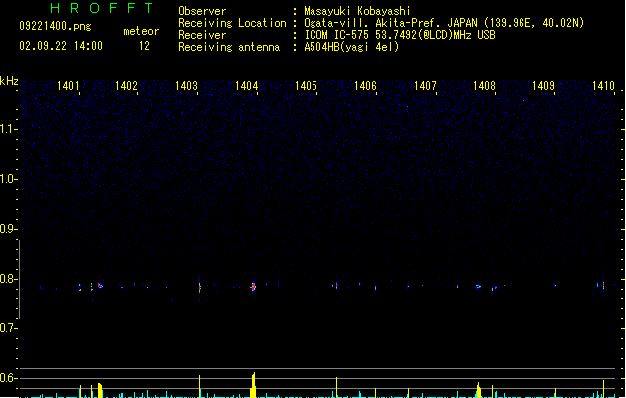Click the 1407 time marker
This screenshot has height=398, width=626.
(425, 86)
